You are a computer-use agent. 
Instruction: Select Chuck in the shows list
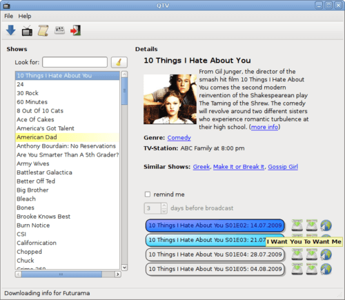pos(68,261)
